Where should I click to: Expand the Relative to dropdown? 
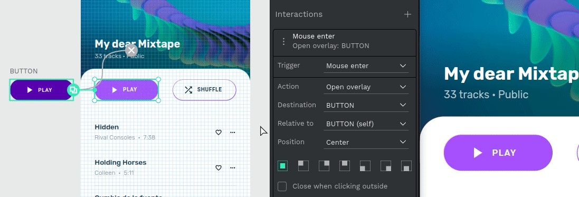[366, 124]
